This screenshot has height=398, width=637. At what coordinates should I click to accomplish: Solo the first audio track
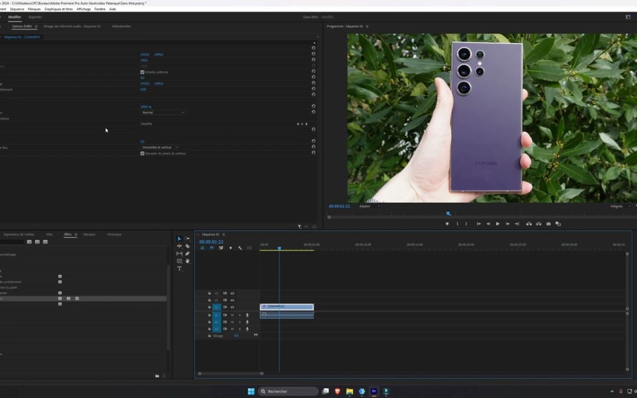coord(239,315)
